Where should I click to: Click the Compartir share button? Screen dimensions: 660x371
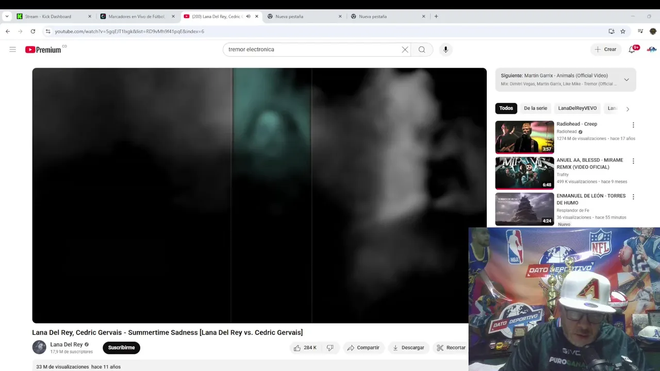pyautogui.click(x=363, y=348)
